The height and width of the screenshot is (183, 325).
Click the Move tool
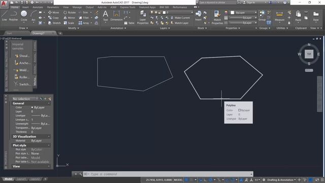point(54,12)
